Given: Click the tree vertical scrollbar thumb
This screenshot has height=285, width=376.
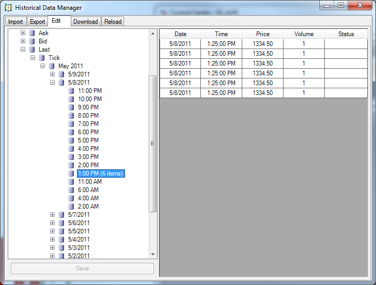Looking at the screenshot, I should click(x=153, y=144).
